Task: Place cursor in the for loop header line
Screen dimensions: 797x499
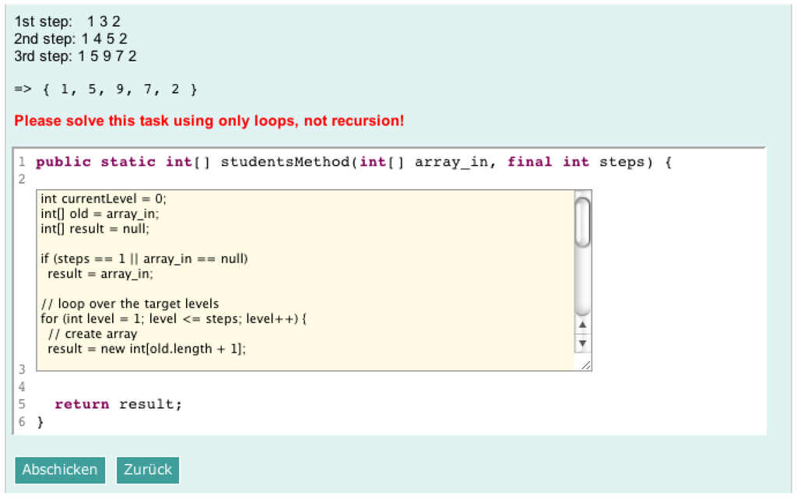Action: click(174, 319)
